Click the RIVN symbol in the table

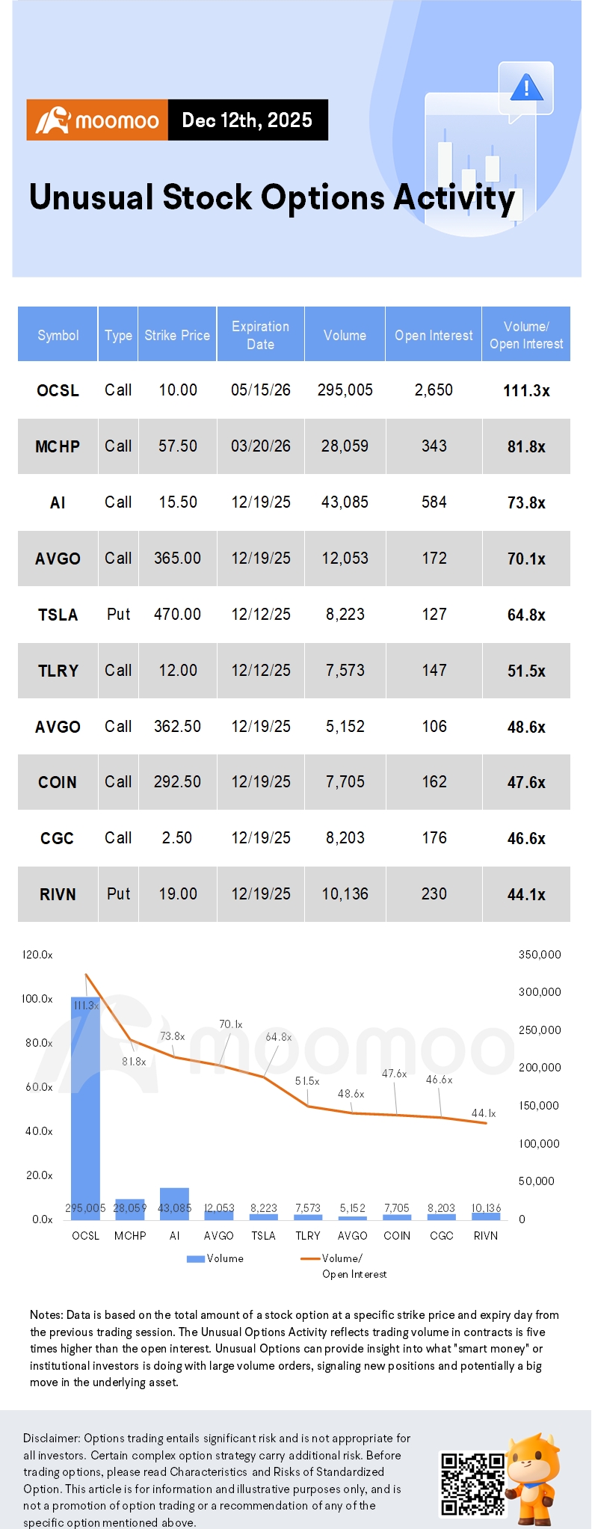point(58,894)
